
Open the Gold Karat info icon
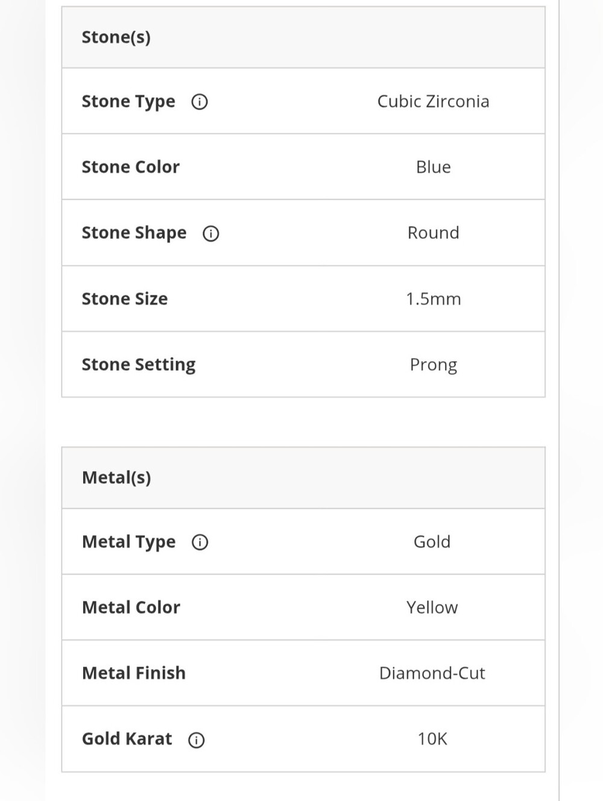197,740
